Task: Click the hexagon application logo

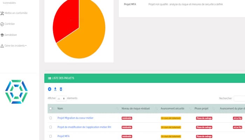Action: pos(16,92)
